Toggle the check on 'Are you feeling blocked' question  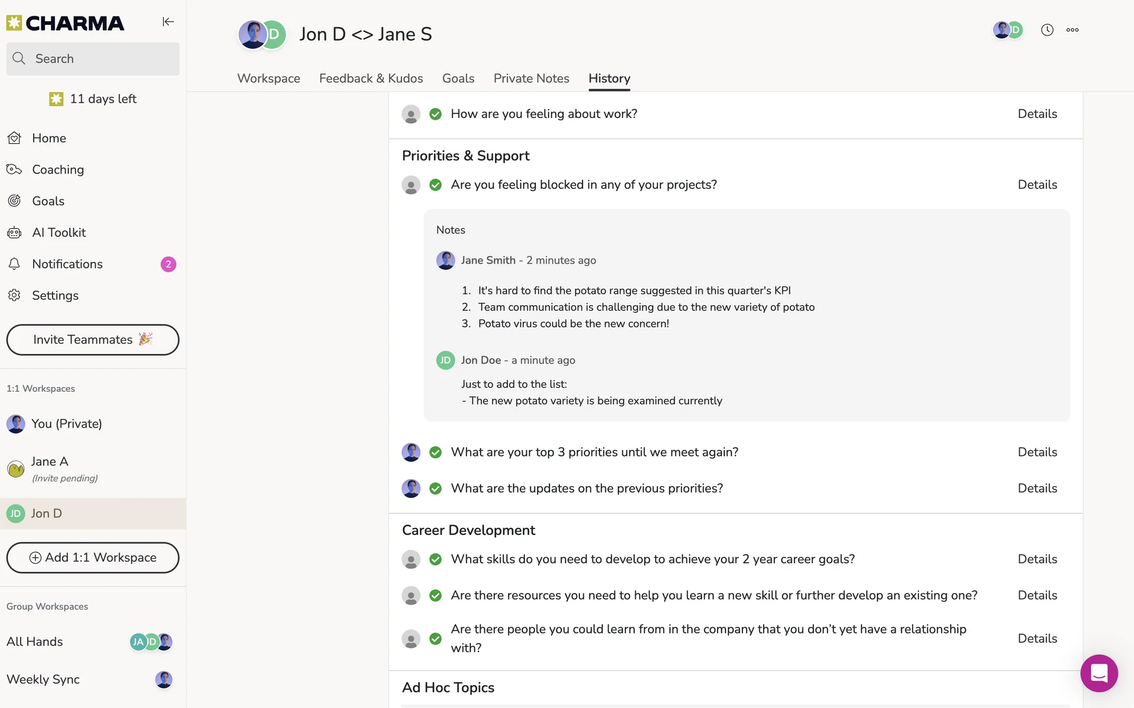[435, 185]
